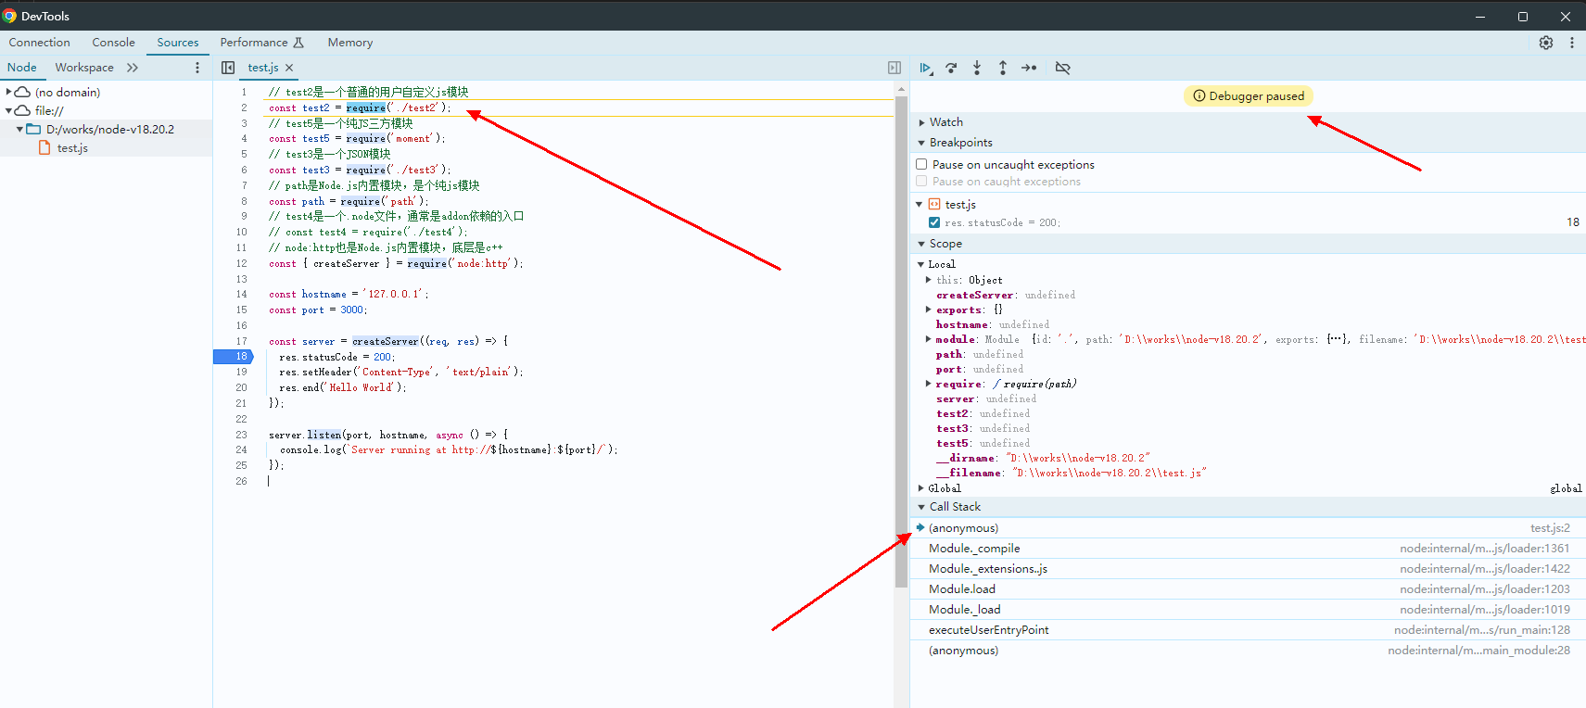Select Module._compile call stack frame
Screen dimensions: 1586x708
pyautogui.click(x=974, y=549)
